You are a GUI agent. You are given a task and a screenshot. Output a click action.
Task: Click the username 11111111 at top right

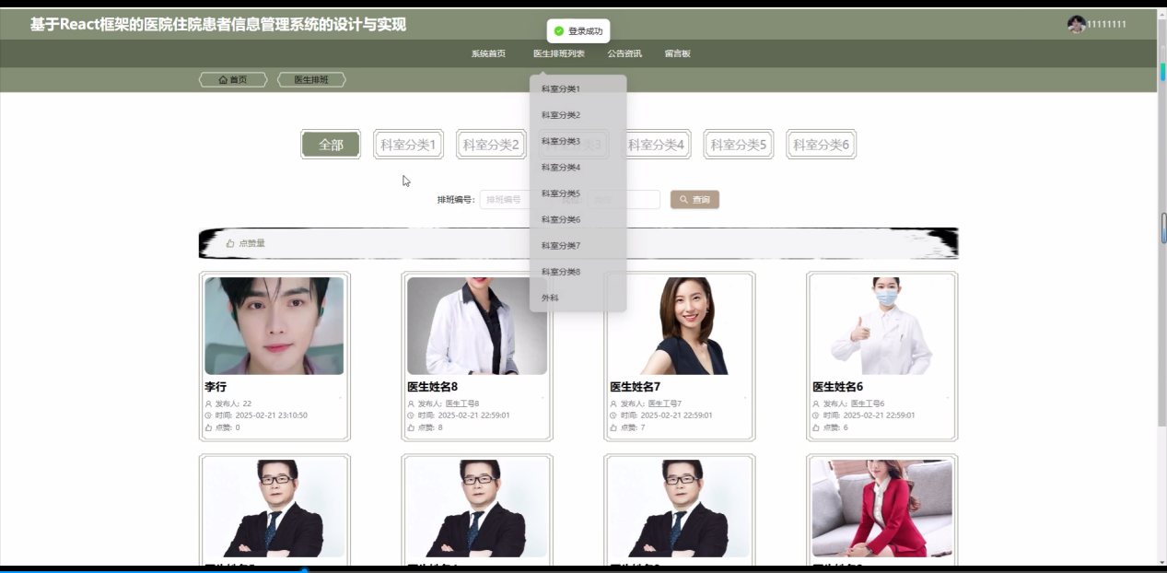coord(1106,24)
